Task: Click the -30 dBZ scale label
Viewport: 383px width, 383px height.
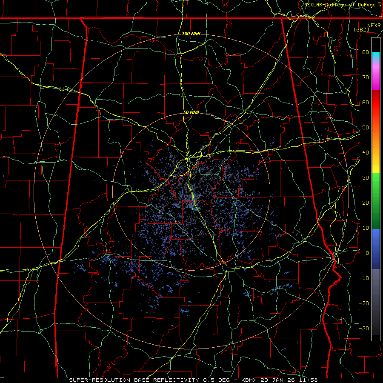Action: tap(364, 328)
